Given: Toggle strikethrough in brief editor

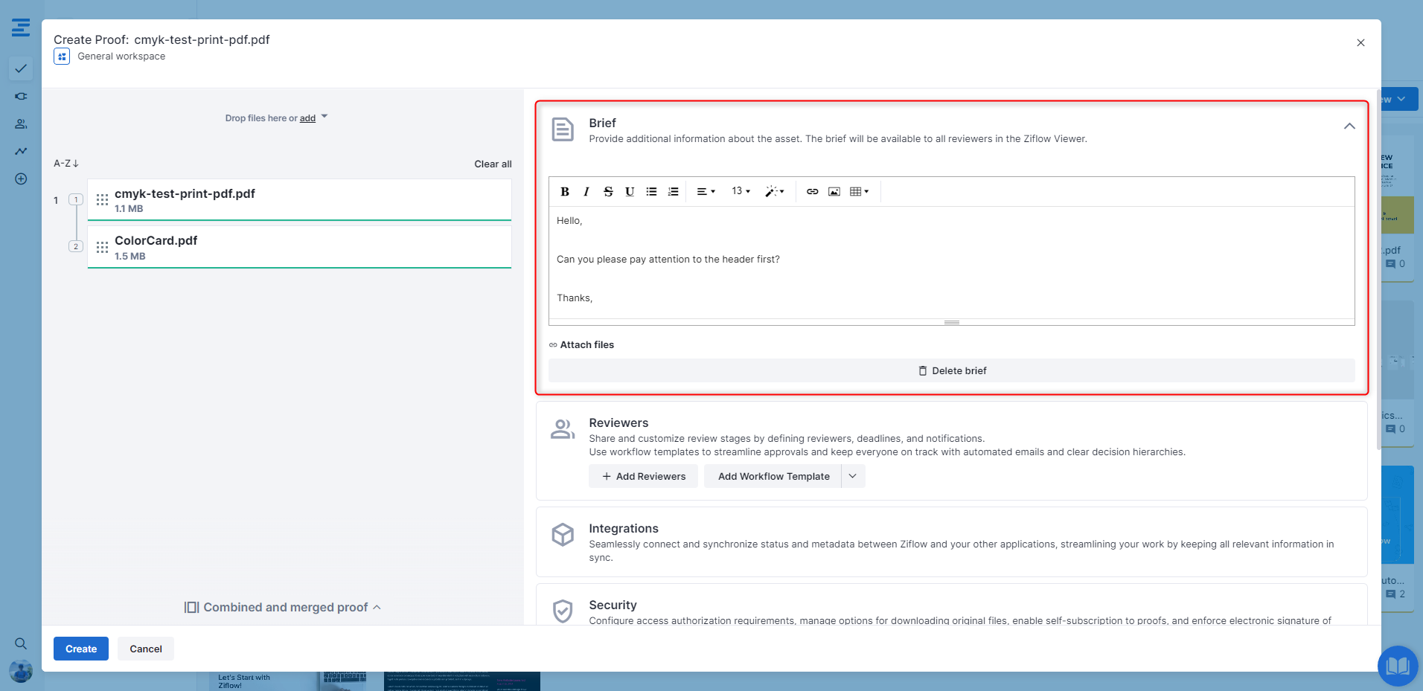Looking at the screenshot, I should 608,191.
